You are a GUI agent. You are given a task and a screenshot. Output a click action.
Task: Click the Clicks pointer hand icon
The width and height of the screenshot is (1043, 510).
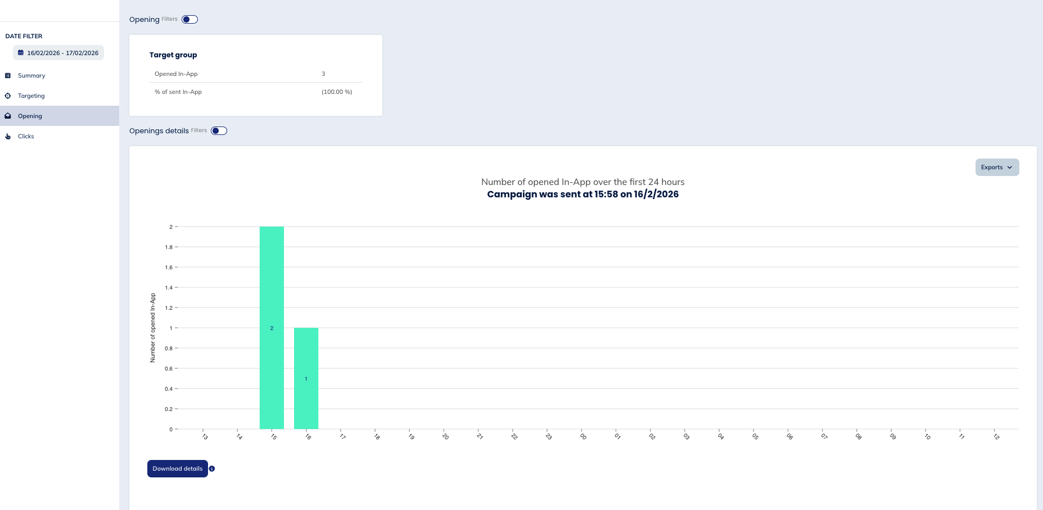pos(8,136)
